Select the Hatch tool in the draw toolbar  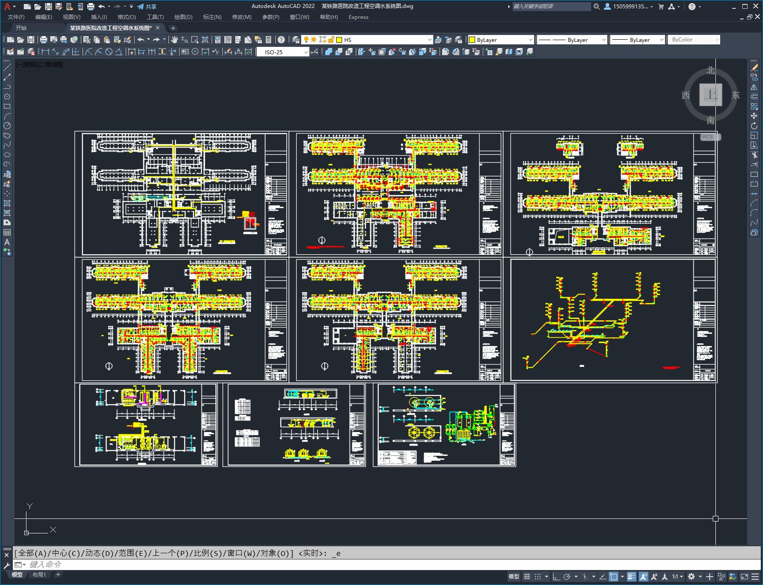[7, 203]
